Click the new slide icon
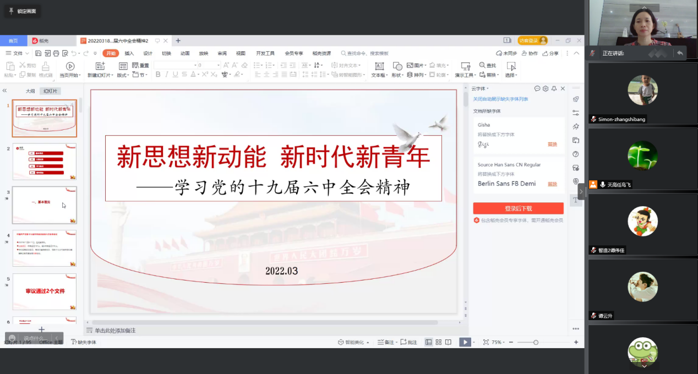The height and width of the screenshot is (374, 698). [x=100, y=67]
